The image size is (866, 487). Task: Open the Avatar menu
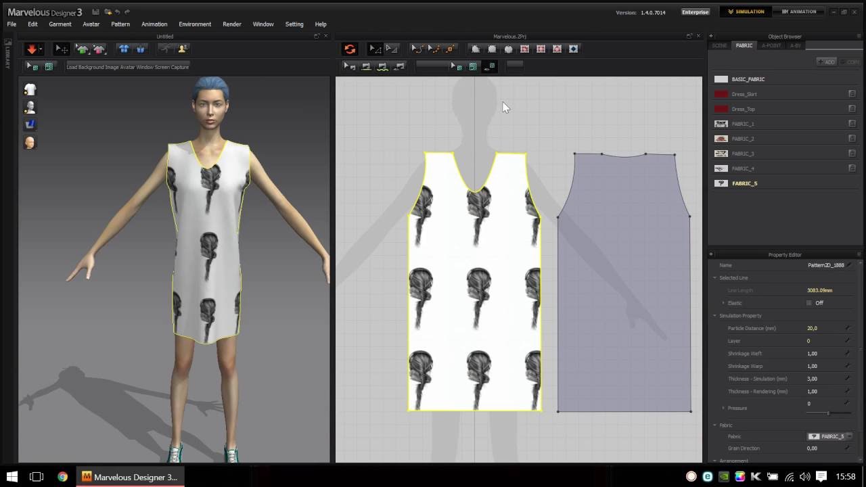pyautogui.click(x=91, y=24)
